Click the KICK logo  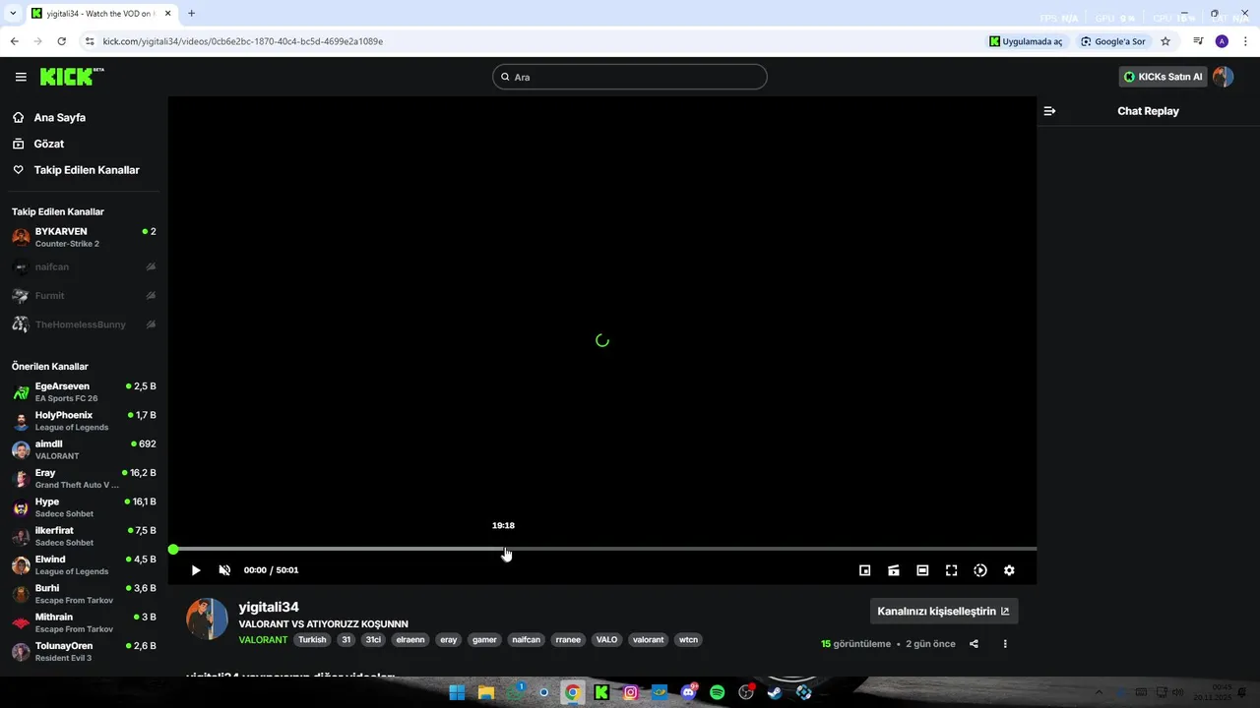[x=72, y=77]
